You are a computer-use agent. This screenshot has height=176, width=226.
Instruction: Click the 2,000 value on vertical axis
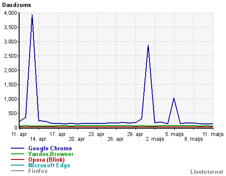[x=10, y=70]
